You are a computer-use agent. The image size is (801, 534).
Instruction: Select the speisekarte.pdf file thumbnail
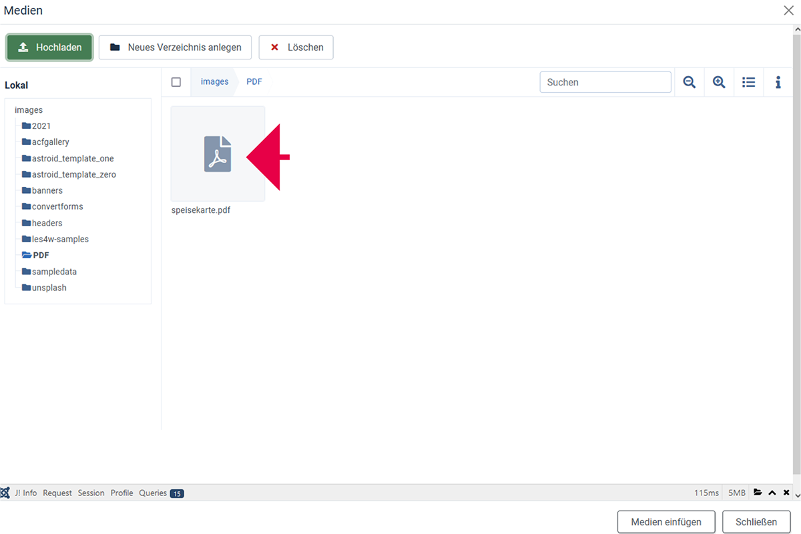click(218, 154)
